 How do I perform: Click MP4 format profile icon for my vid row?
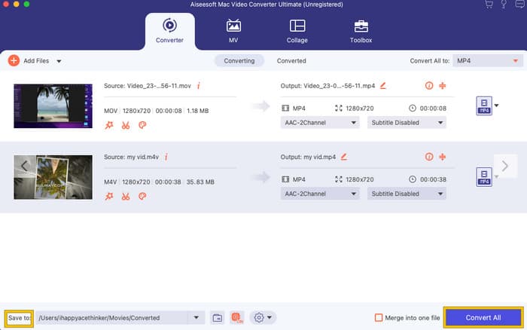484,177
